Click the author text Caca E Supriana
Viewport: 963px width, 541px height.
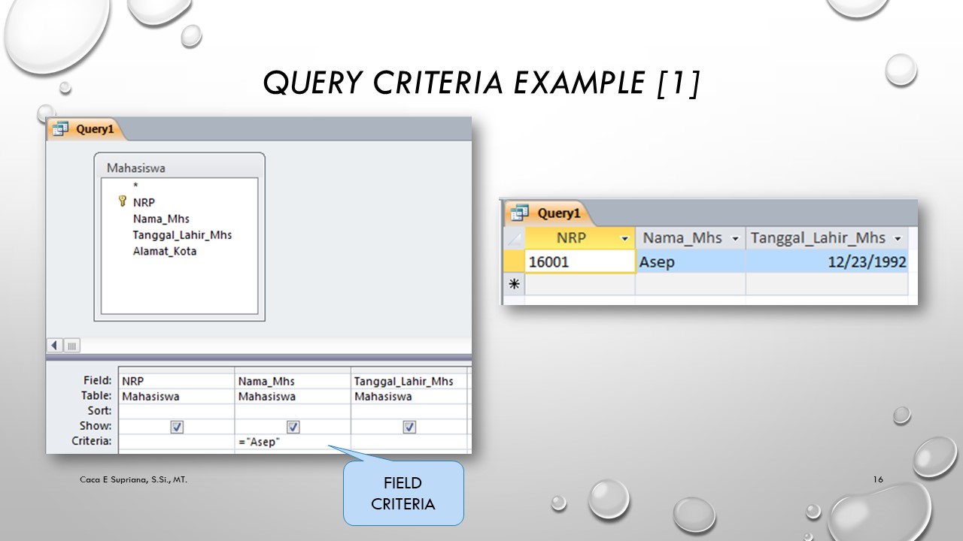(134, 479)
